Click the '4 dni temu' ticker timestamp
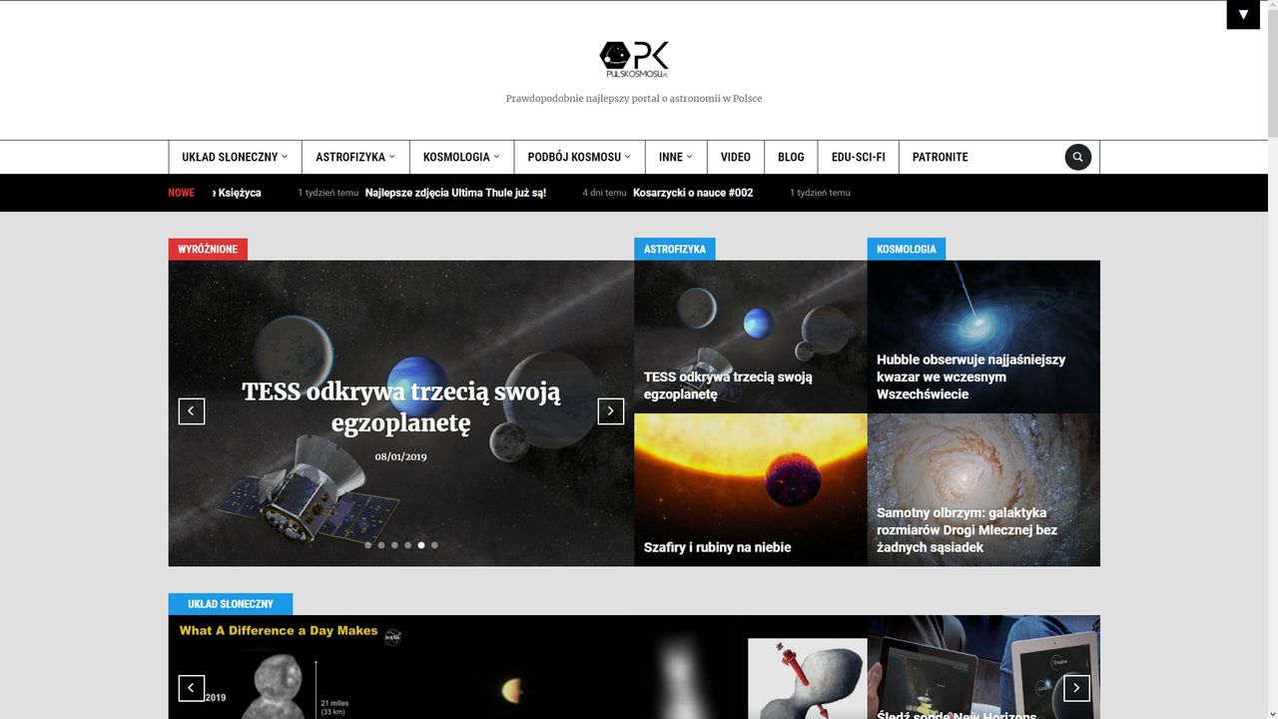The width and height of the screenshot is (1278, 719). tap(604, 193)
